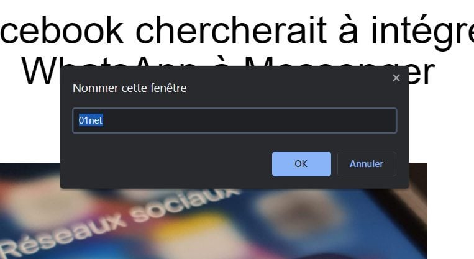Click the yellow blurred icon in photo
Screen dimensions: 474x259
pyautogui.click(x=193, y=230)
